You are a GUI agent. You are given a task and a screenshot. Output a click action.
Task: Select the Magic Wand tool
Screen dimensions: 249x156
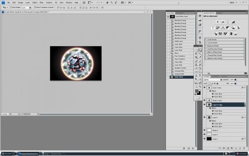[200, 54]
